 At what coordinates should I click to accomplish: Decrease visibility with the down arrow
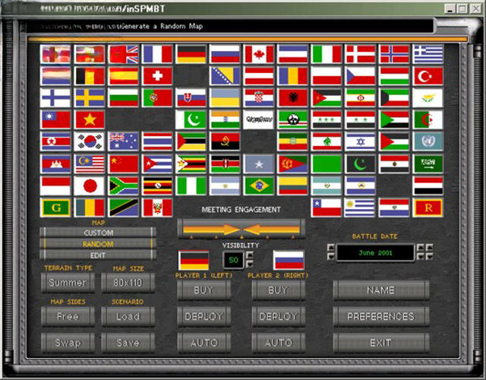(250, 264)
